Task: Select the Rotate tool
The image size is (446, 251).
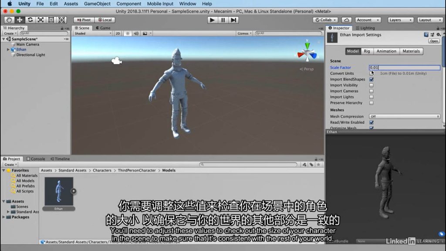Action: (x=30, y=20)
